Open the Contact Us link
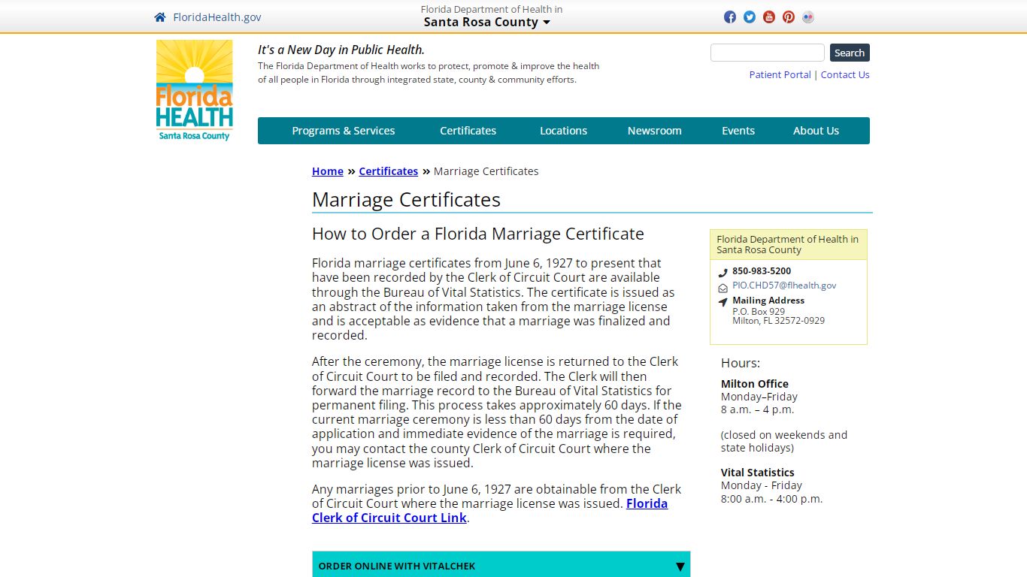 [x=845, y=74]
